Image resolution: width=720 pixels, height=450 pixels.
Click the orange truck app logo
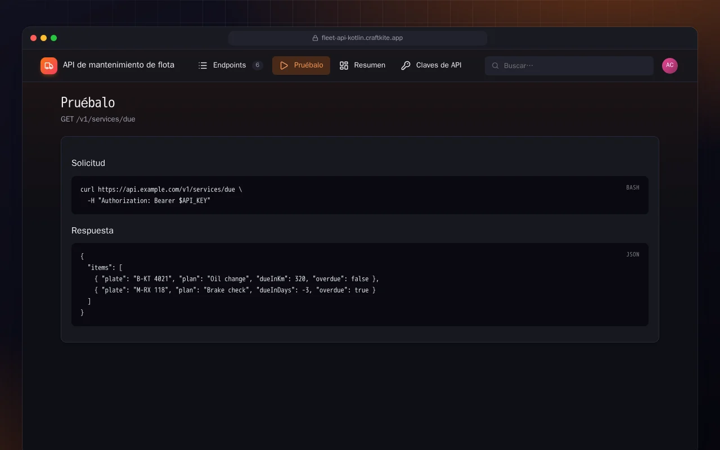point(49,66)
